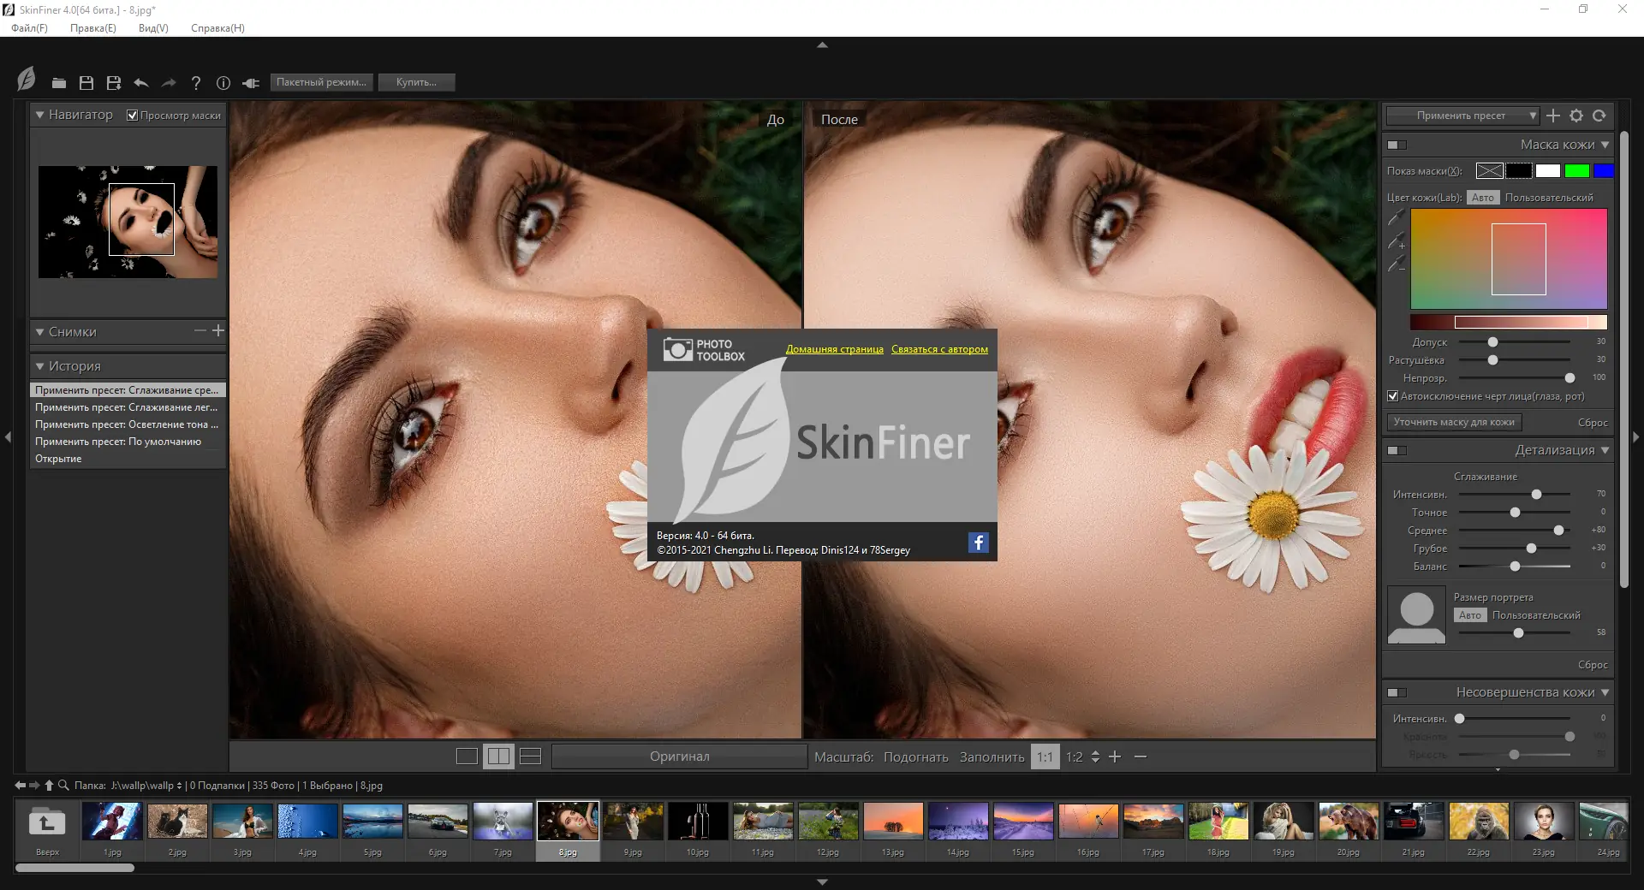Viewport: 1644px width, 890px height.
Task: Uncheck Автоисключение черт лица checkbox
Action: pyautogui.click(x=1393, y=396)
